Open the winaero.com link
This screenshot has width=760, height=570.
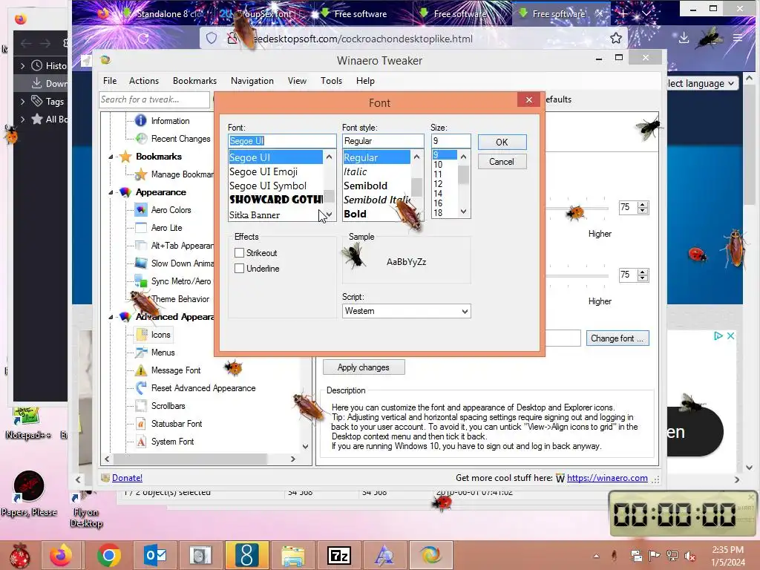607,478
